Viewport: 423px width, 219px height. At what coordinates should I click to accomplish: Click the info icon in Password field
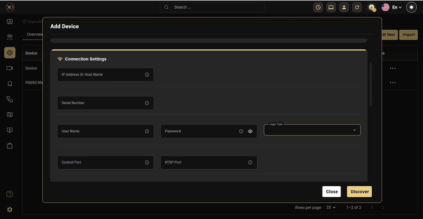[x=241, y=131]
